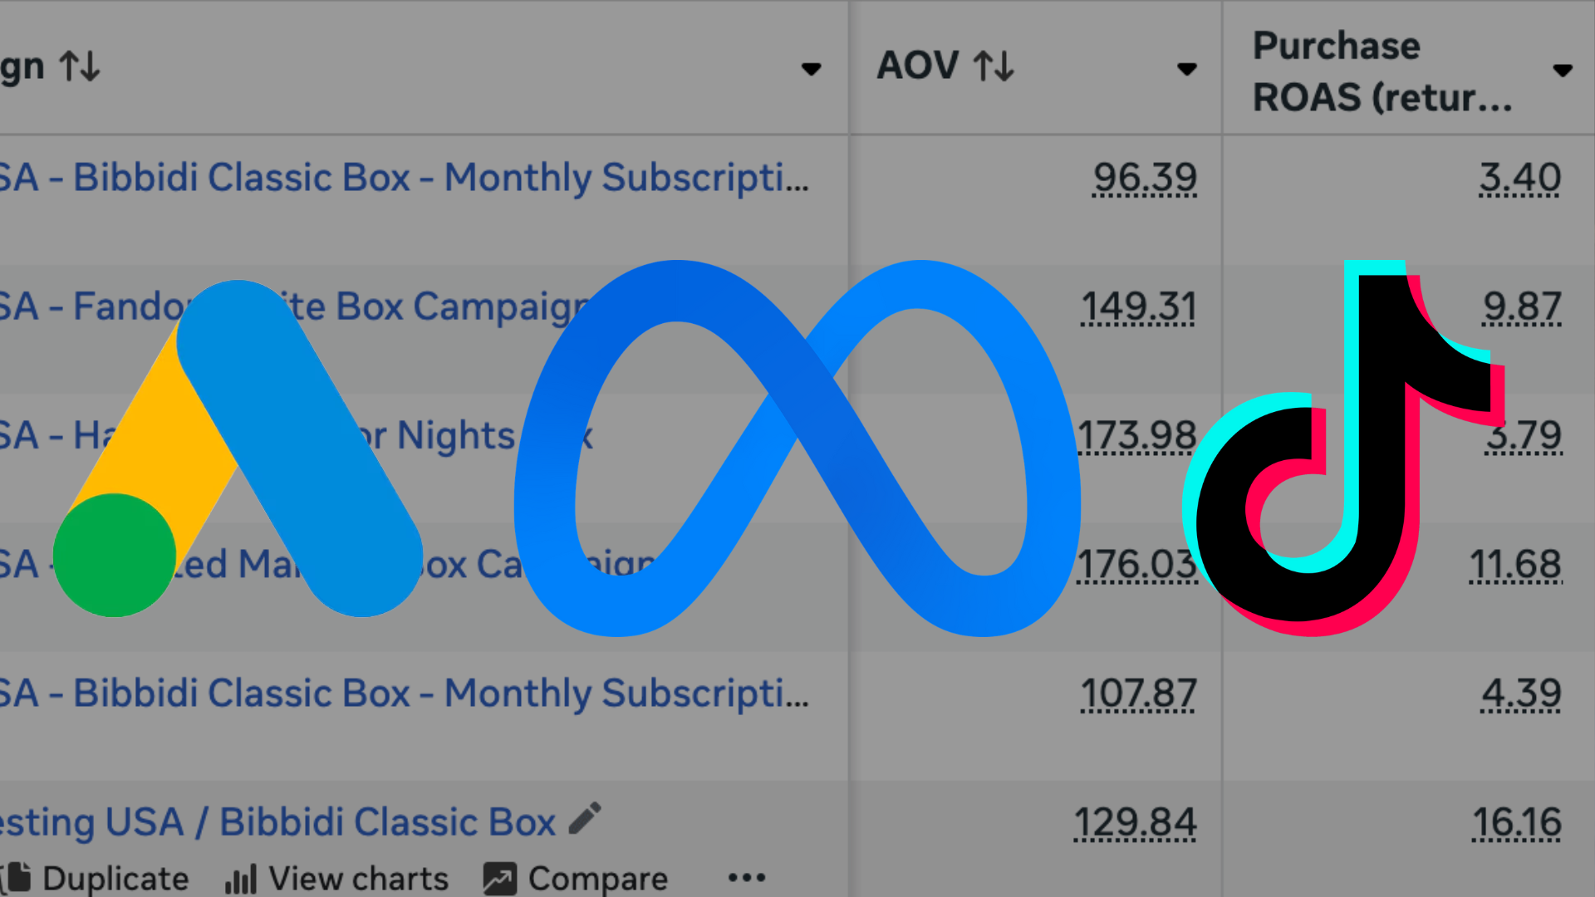Click the AOV value 96.39
This screenshot has height=897, width=1595.
1145,178
